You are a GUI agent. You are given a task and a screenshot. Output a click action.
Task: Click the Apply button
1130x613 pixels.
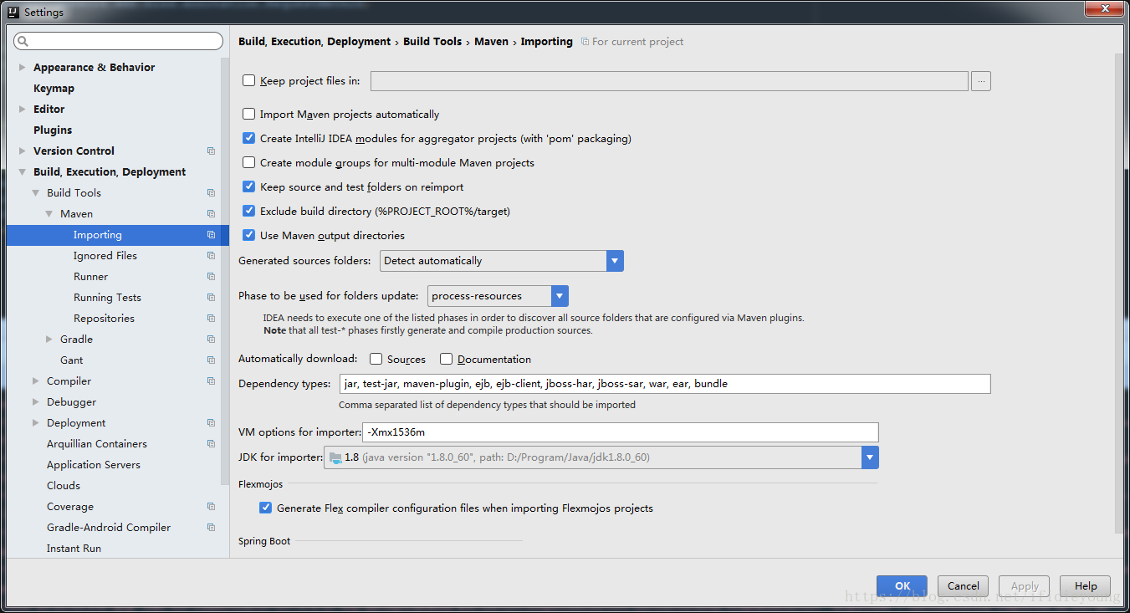(1025, 586)
